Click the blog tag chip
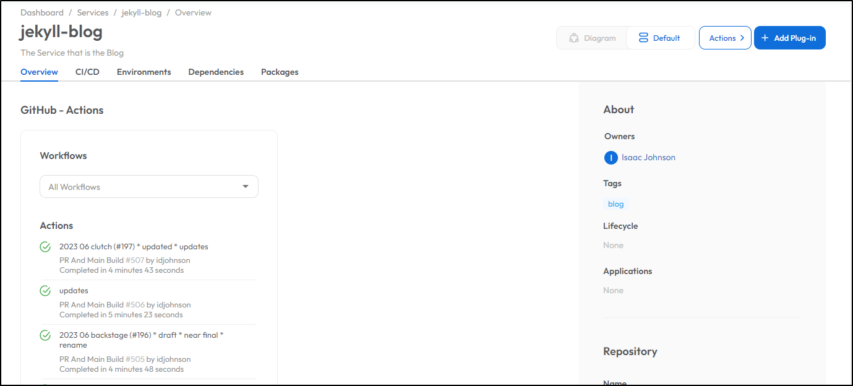The width and height of the screenshot is (853, 386). click(x=616, y=204)
